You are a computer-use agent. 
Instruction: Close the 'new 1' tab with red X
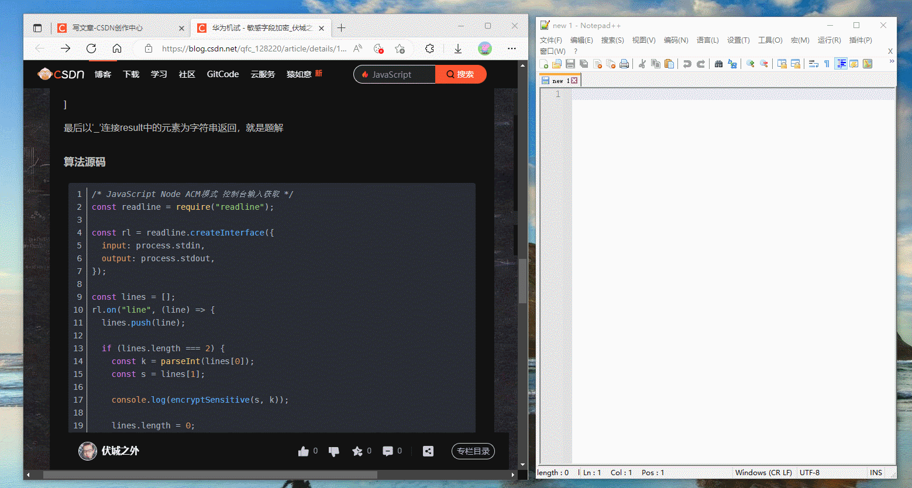(x=574, y=81)
